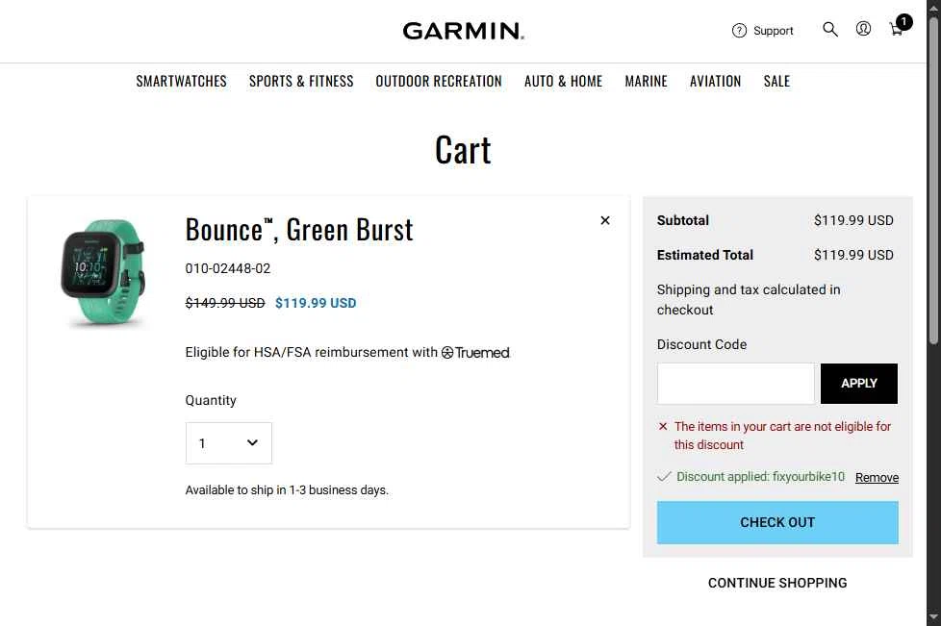The height and width of the screenshot is (626, 941).
Task: Open the search magnifier icon
Action: pyautogui.click(x=830, y=30)
